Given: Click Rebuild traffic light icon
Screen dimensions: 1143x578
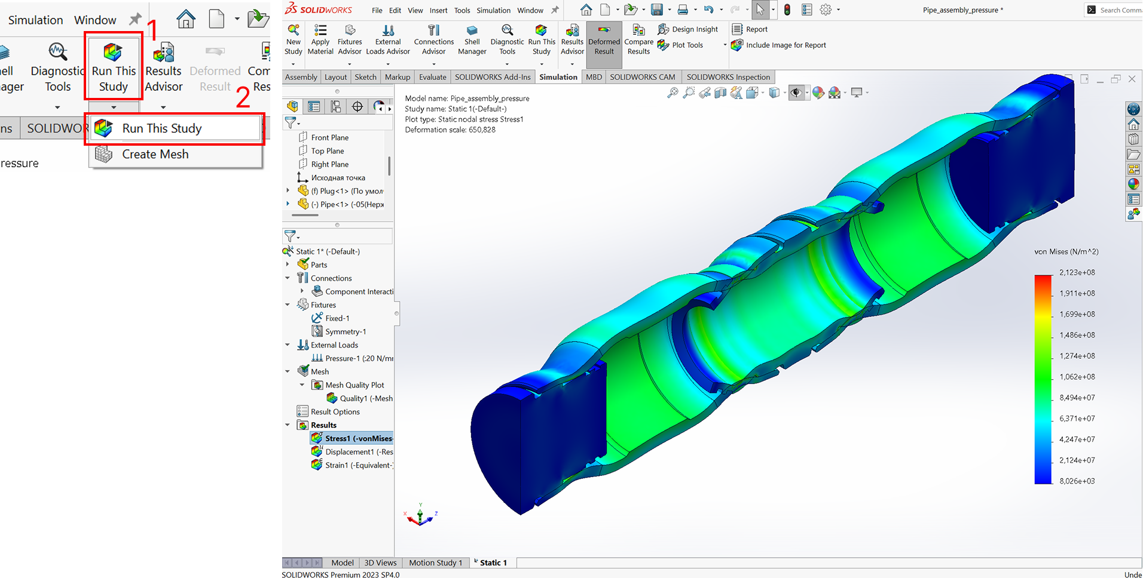Looking at the screenshot, I should [x=787, y=10].
